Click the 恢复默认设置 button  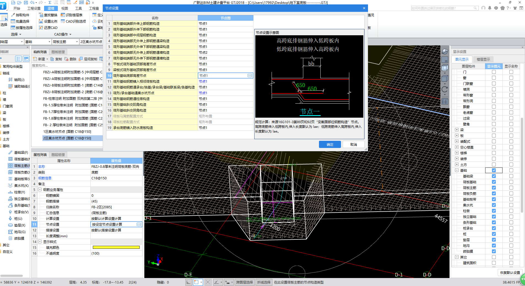[510, 272]
